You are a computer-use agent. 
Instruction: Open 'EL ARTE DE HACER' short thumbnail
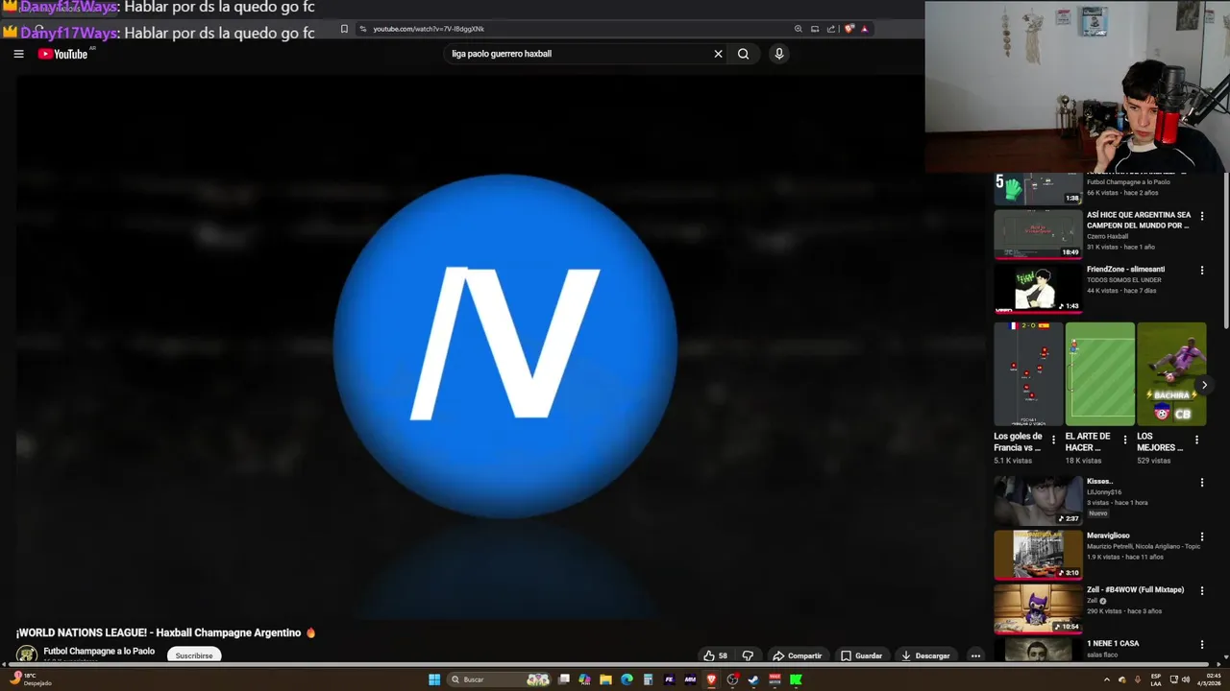point(1099,373)
